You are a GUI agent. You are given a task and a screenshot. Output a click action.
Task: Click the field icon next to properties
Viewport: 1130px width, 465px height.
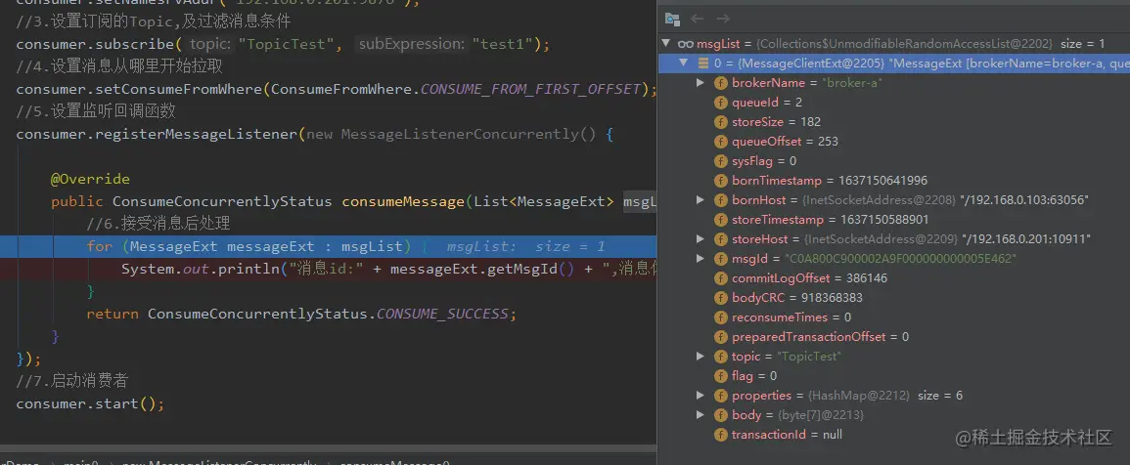pyautogui.click(x=720, y=396)
